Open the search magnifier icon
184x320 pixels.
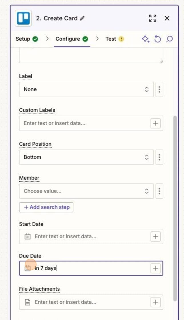pos(169,39)
